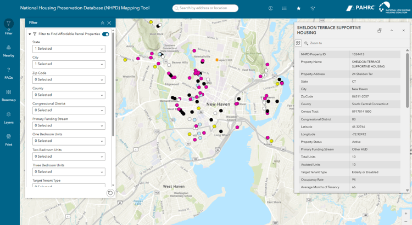This screenshot has width=412, height=225.
Task: Click the address search field
Action: click(x=208, y=8)
